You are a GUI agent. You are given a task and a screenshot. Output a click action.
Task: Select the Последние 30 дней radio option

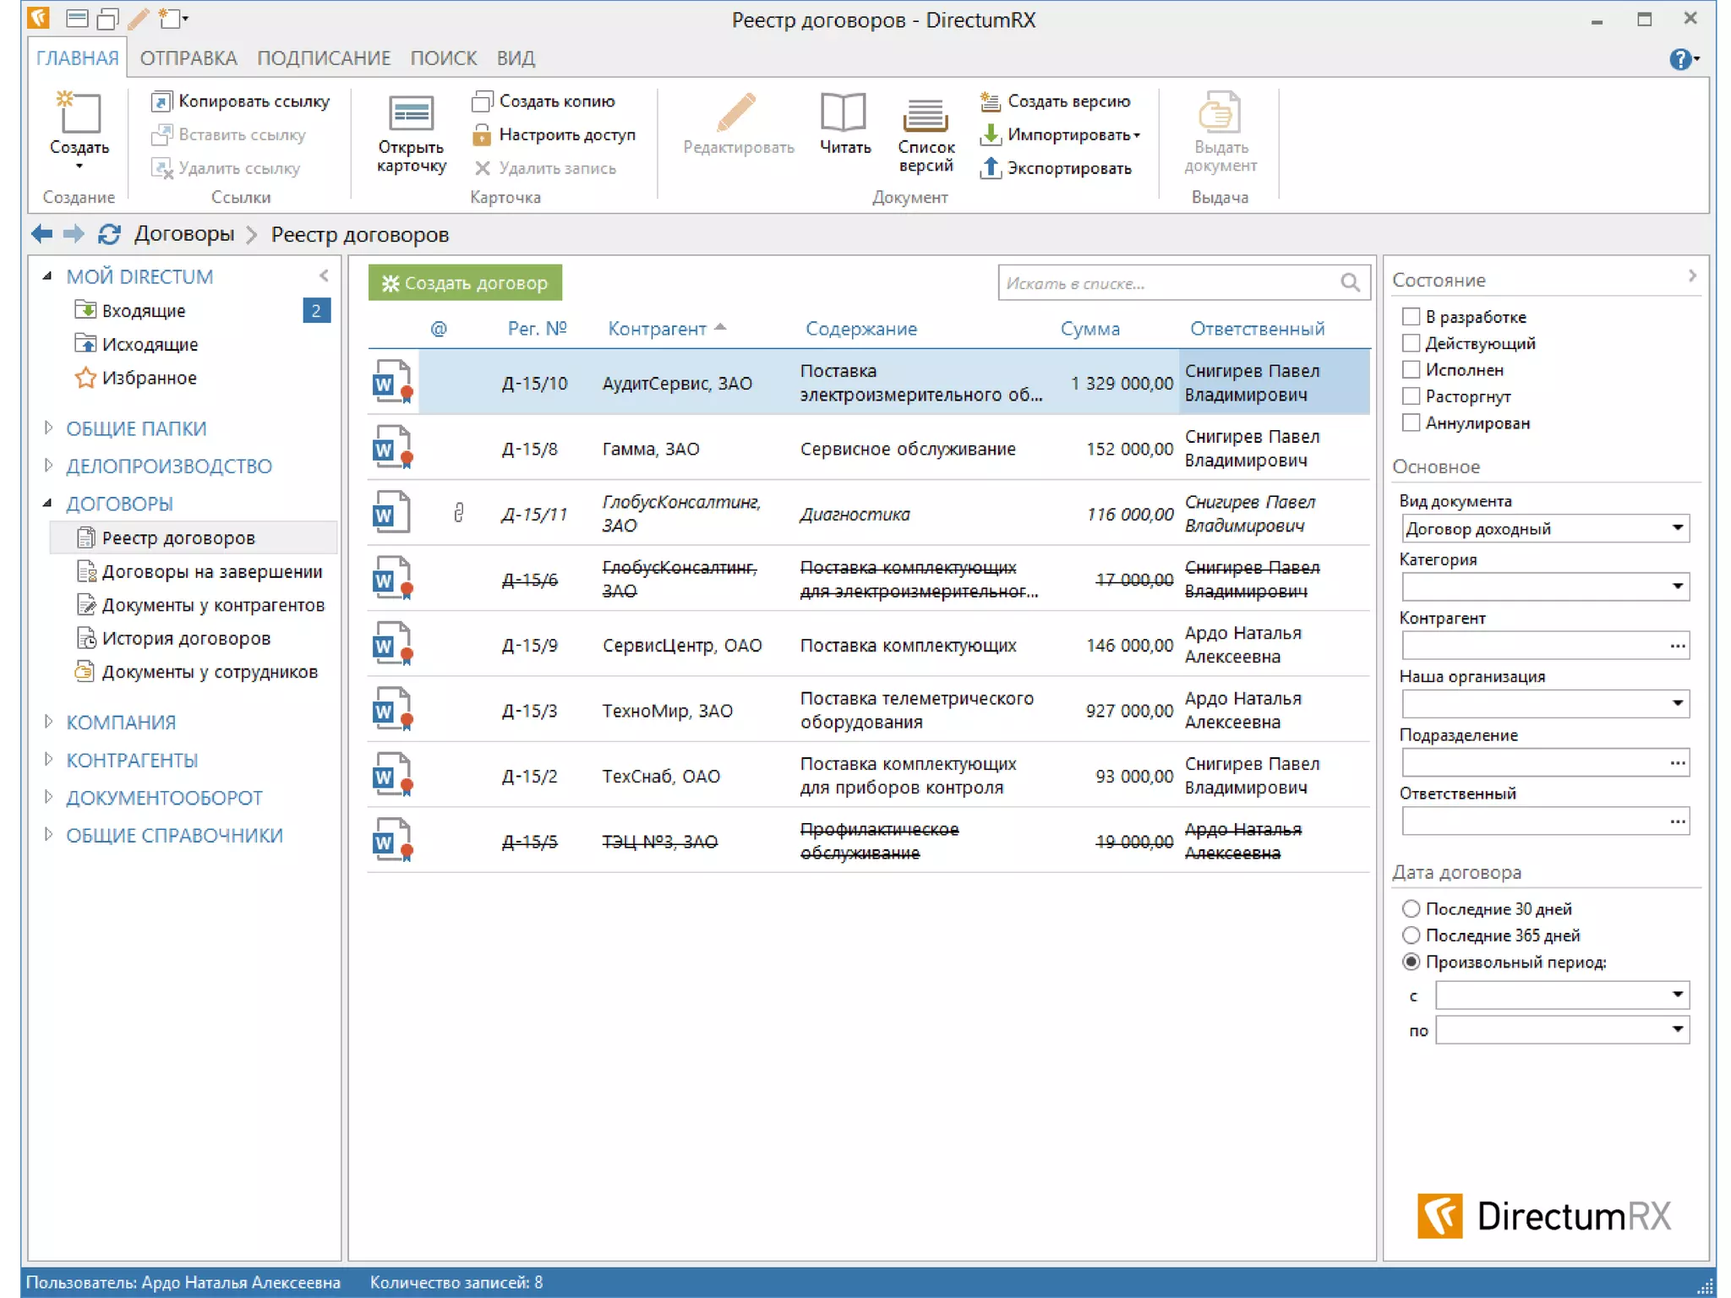pyautogui.click(x=1411, y=908)
